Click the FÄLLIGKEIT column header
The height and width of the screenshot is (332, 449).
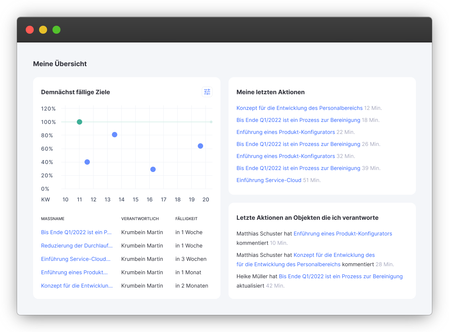point(186,219)
